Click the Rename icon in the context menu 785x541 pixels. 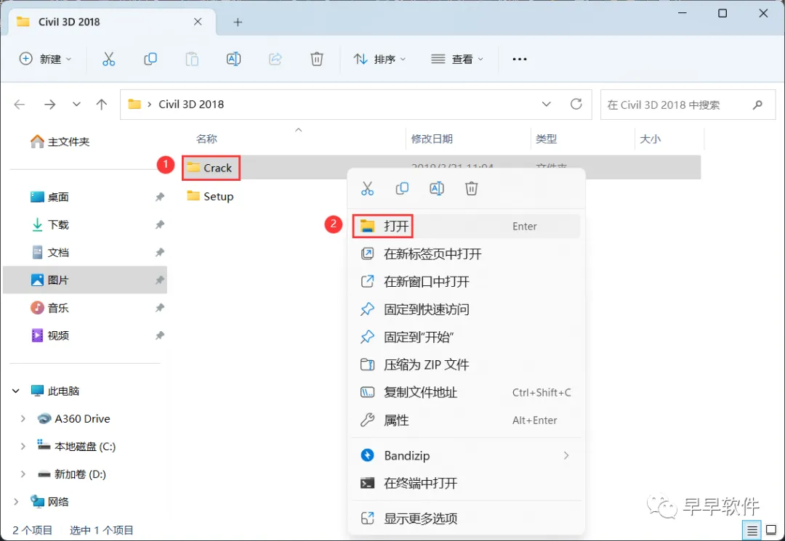click(437, 189)
